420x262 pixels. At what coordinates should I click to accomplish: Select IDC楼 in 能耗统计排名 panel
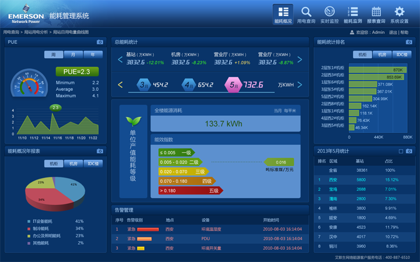click(x=402, y=55)
